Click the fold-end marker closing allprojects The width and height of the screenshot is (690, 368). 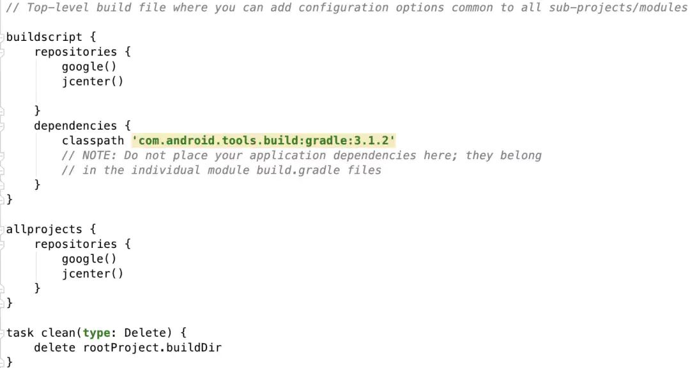[x=3, y=303]
